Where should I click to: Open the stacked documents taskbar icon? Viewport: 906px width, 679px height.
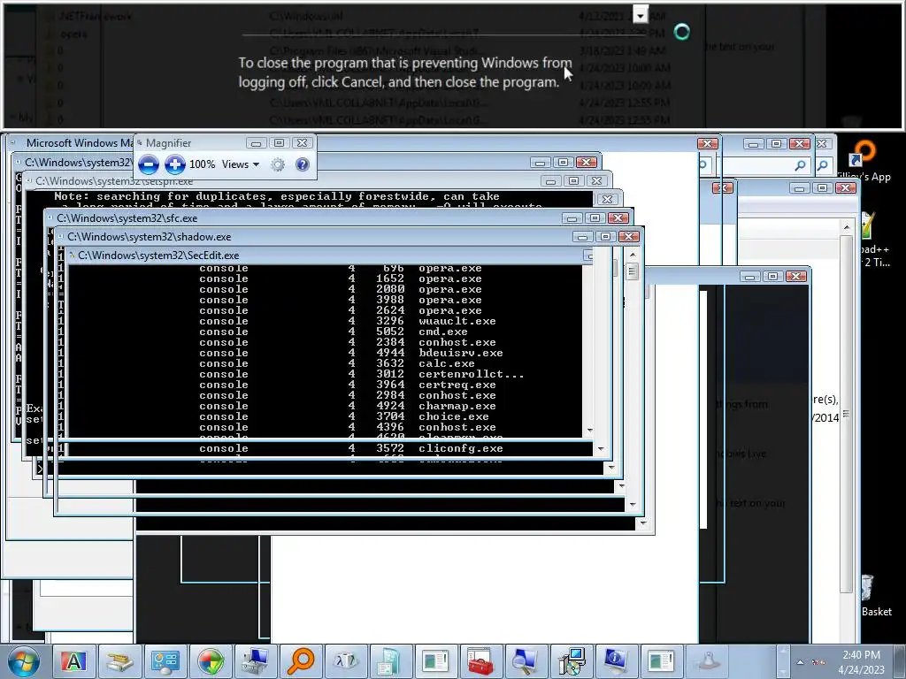pos(390,661)
